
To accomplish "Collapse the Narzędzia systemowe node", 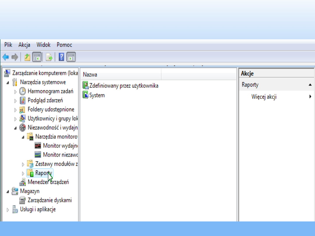I will pos(8,83).
